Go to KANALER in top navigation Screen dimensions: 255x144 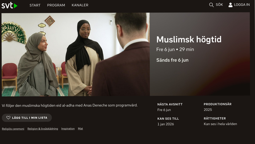[80, 5]
